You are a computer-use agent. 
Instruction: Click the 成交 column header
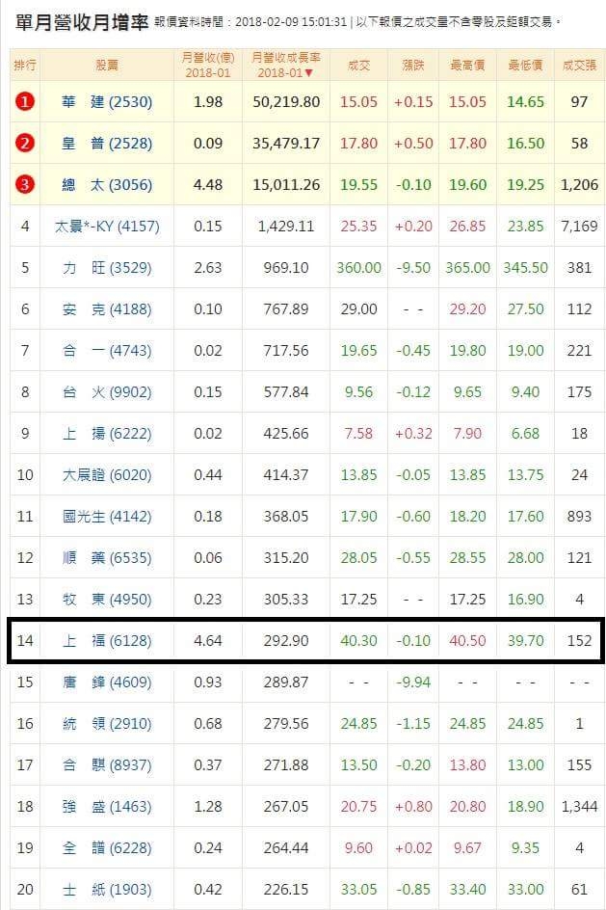(x=358, y=65)
